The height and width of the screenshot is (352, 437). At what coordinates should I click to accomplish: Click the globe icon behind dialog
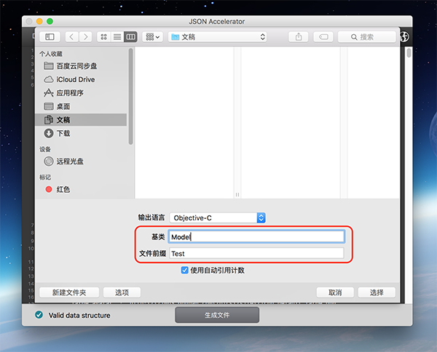coord(404,36)
